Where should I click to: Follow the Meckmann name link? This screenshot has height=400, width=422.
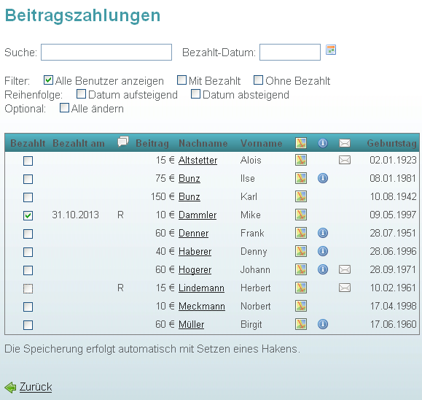pyautogui.click(x=202, y=306)
